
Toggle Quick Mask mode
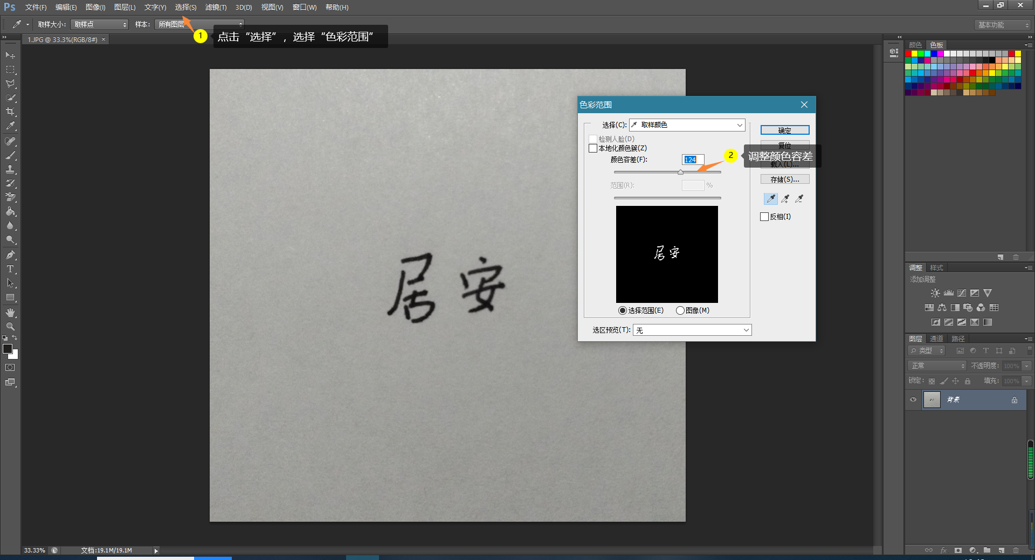10,368
